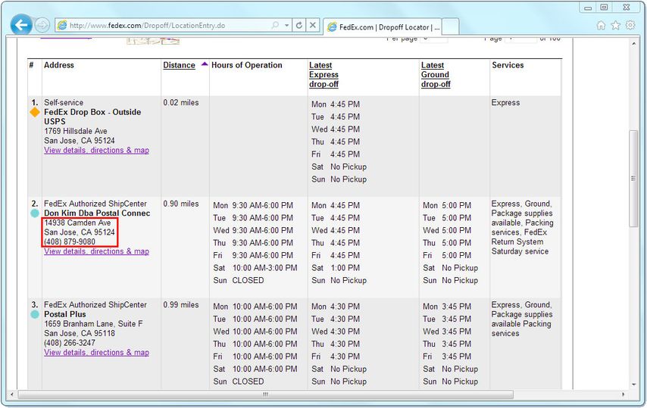The image size is (647, 408).
Task: Click the Refresh page icon
Action: [x=299, y=25]
